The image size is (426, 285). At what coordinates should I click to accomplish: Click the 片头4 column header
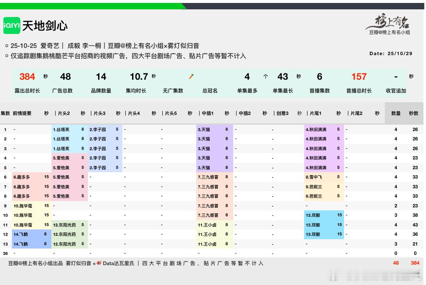point(134,113)
